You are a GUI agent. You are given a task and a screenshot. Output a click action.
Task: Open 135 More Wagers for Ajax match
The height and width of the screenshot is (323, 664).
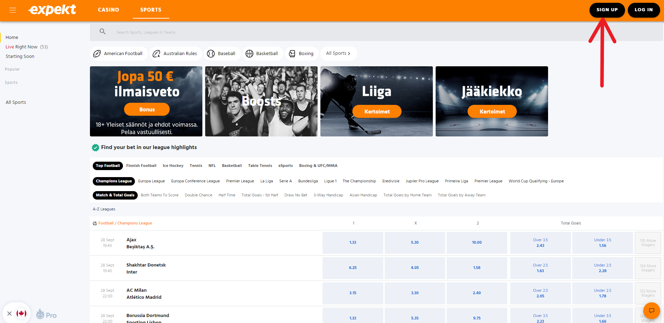(648, 243)
